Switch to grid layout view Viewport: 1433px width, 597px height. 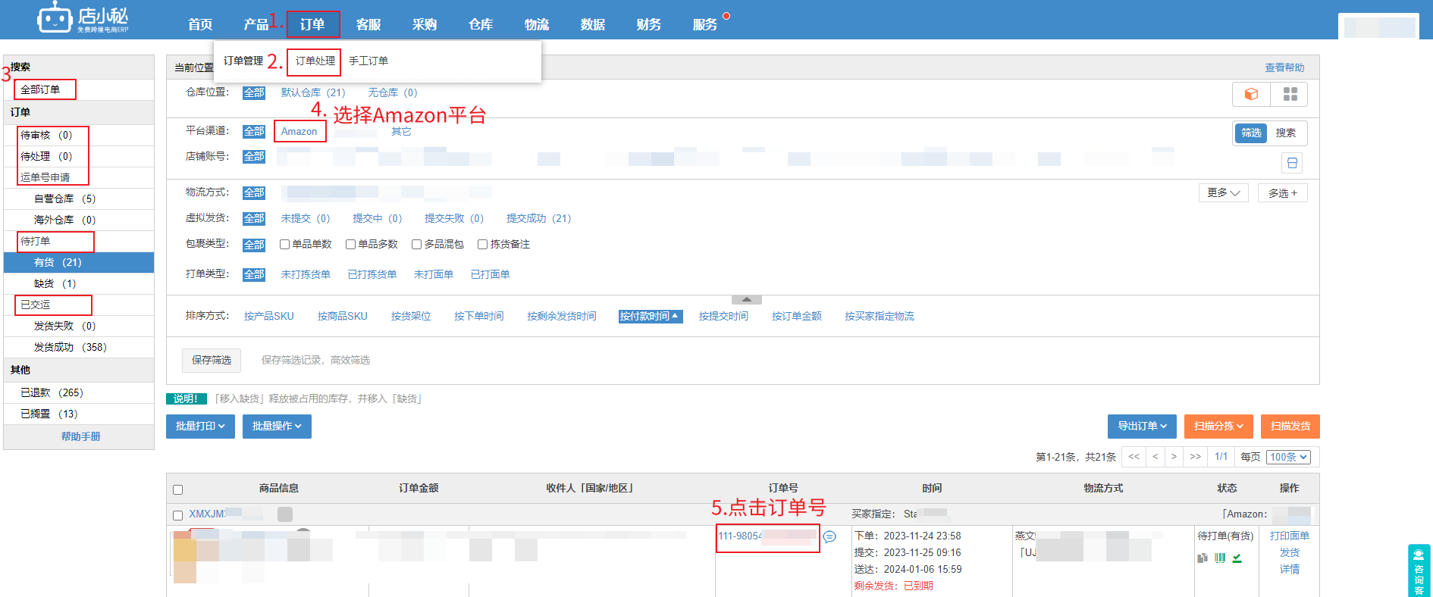tap(1290, 94)
